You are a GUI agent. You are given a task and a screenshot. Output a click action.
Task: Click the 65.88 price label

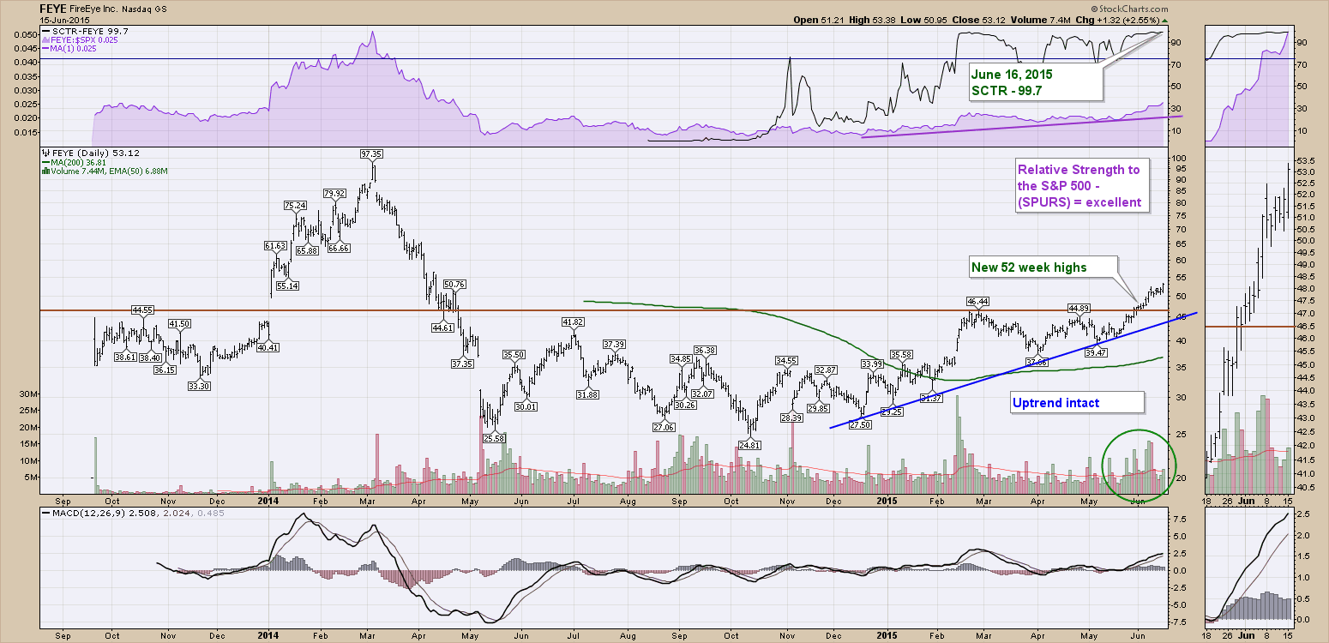[307, 250]
